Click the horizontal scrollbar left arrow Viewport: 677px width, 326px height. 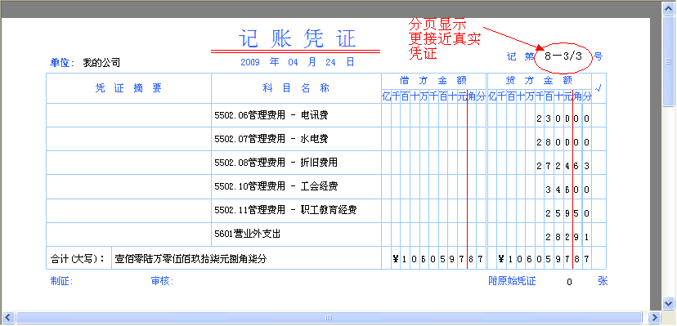point(8,317)
